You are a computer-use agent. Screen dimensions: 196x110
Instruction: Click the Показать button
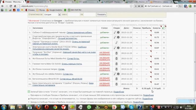[x=101, y=14]
